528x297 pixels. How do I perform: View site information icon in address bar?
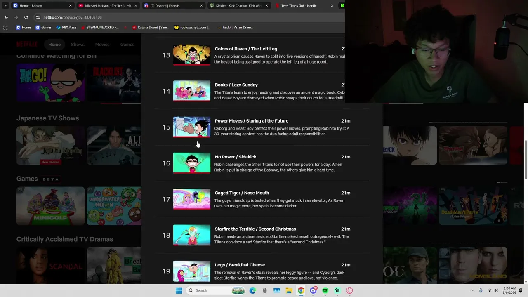click(38, 17)
